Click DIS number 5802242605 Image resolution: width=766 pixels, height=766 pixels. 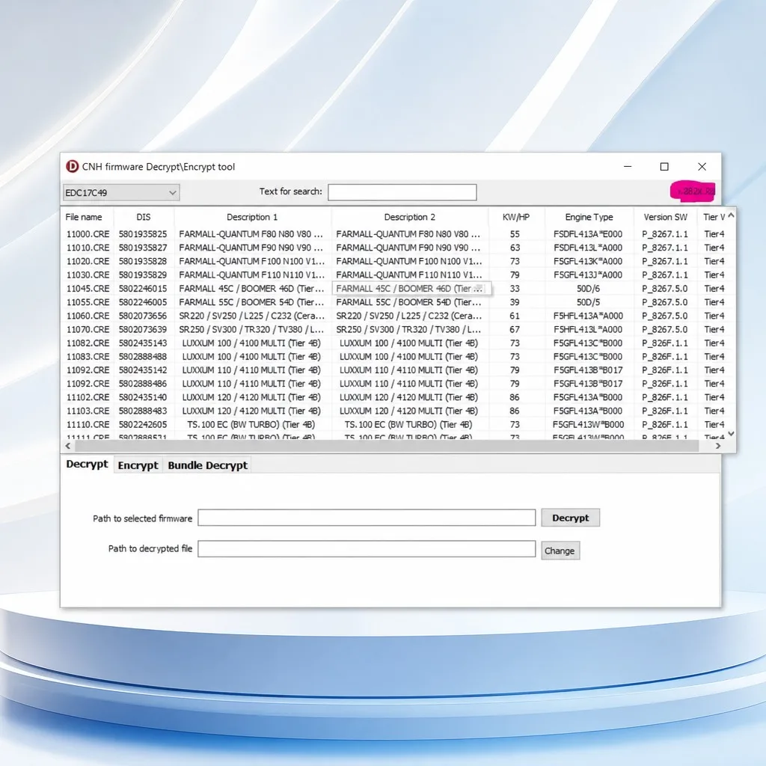tap(143, 425)
